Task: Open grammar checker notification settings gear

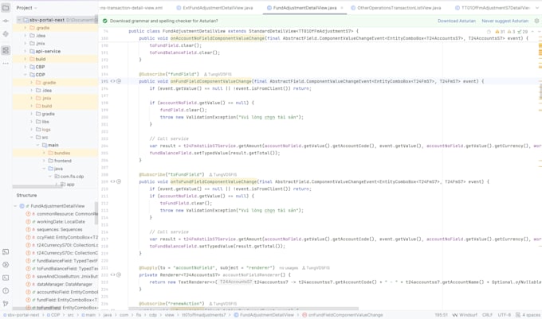Action: click(x=536, y=21)
